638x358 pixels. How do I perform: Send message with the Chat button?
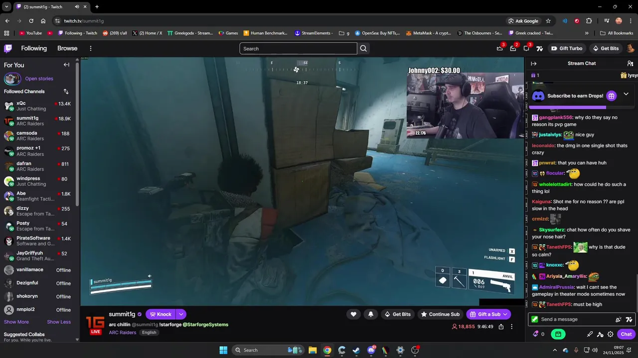point(627,334)
